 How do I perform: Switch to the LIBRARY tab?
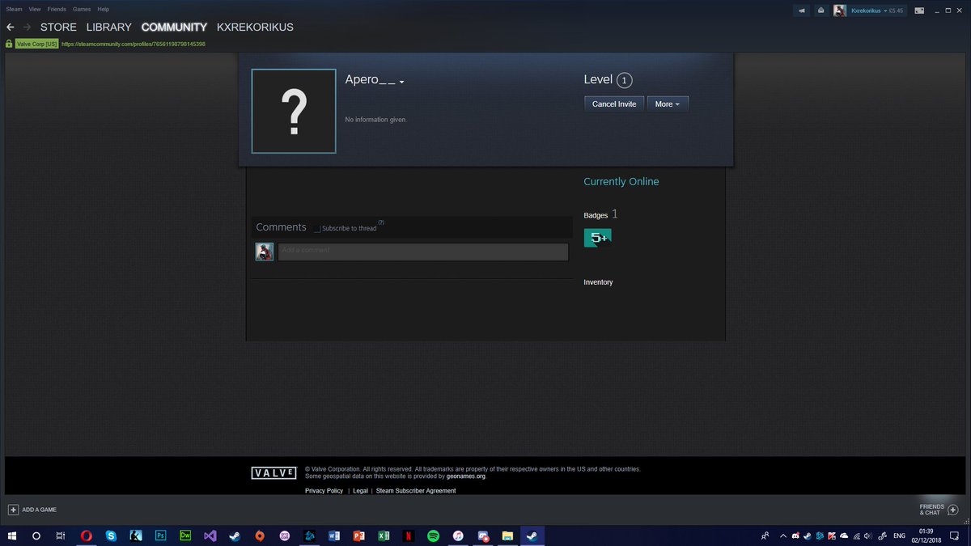click(x=108, y=28)
